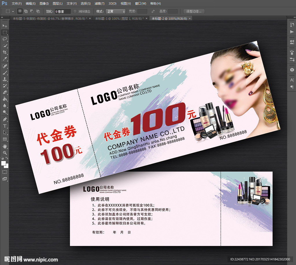Open the 滤镜(T) menu
Screen dimensions: 296x265
click(99, 3)
